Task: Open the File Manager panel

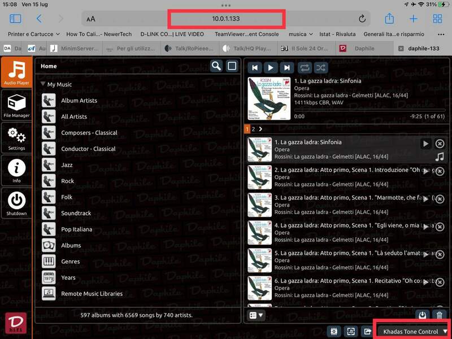Action: click(16, 106)
